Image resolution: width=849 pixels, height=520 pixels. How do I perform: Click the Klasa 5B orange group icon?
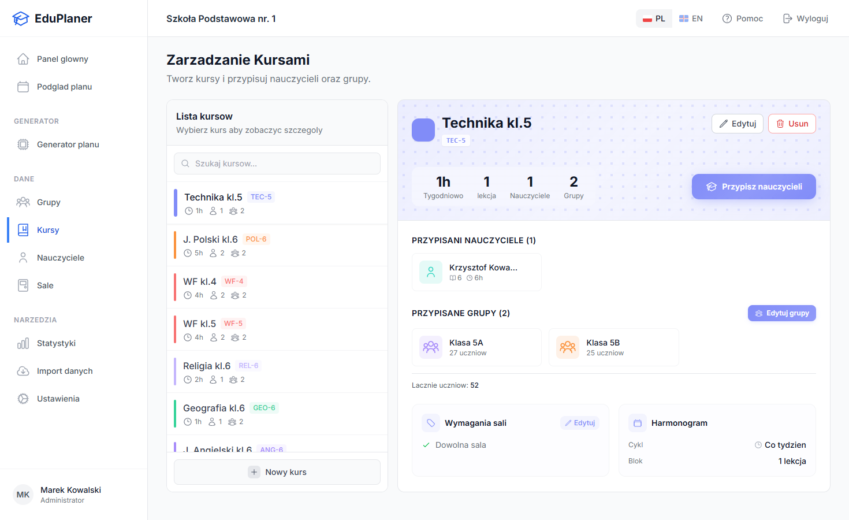click(568, 347)
